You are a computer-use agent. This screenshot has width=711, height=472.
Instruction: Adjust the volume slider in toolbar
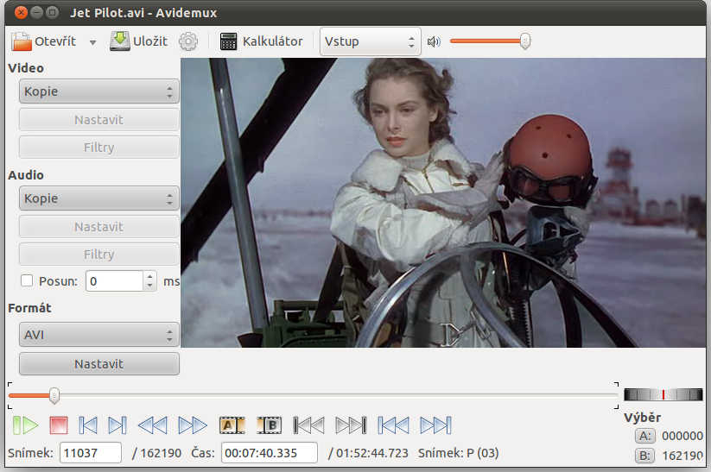pyautogui.click(x=490, y=41)
